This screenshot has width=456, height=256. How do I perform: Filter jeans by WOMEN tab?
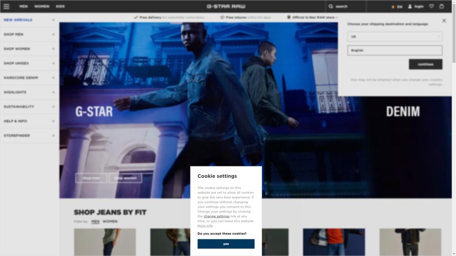(110, 221)
